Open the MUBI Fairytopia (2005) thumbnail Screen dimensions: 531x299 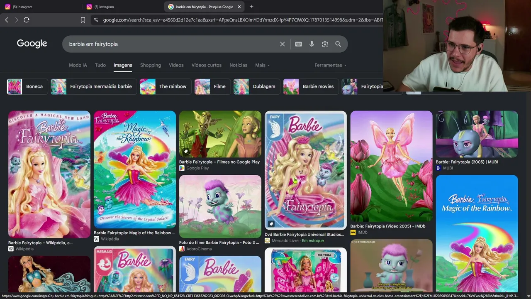[x=477, y=134]
